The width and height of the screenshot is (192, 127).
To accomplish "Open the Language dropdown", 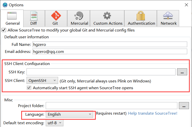I will coord(69,114).
